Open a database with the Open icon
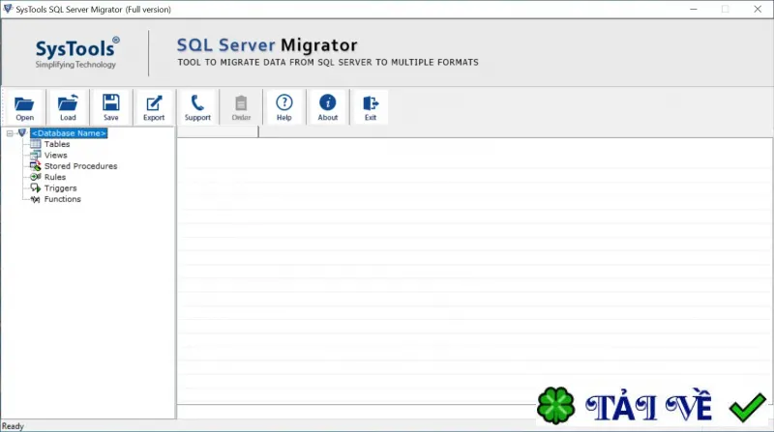This screenshot has width=774, height=432. coord(24,107)
